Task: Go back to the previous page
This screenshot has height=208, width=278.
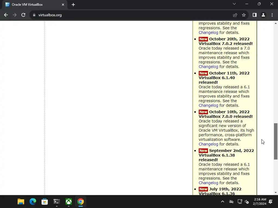Action: (6, 15)
